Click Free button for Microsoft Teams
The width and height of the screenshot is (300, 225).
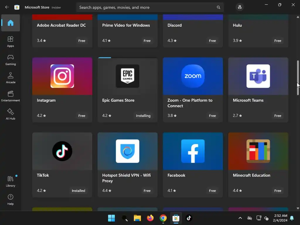pyautogui.click(x=278, y=115)
